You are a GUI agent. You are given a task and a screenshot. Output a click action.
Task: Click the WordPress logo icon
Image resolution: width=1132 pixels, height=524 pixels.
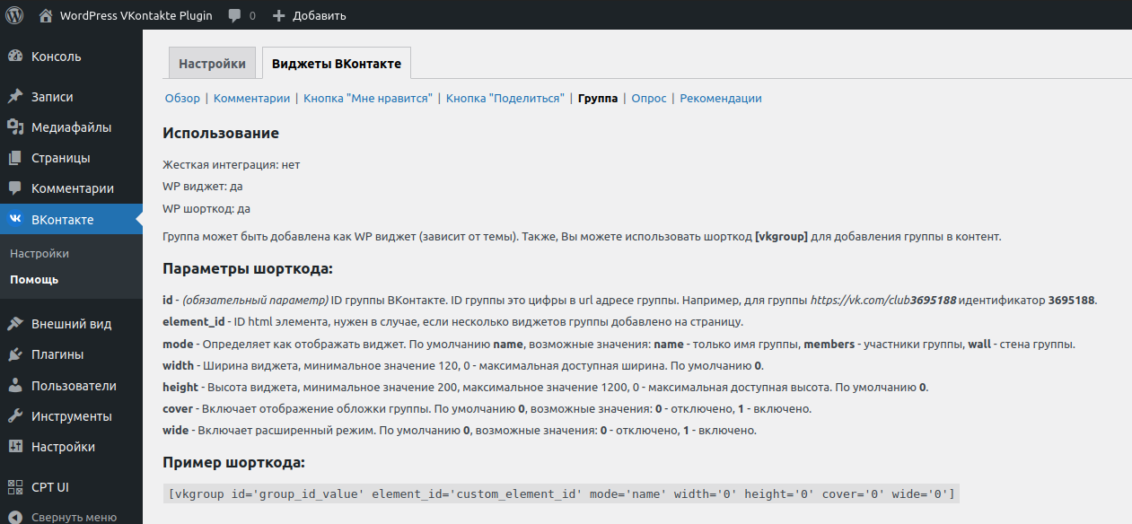click(14, 15)
